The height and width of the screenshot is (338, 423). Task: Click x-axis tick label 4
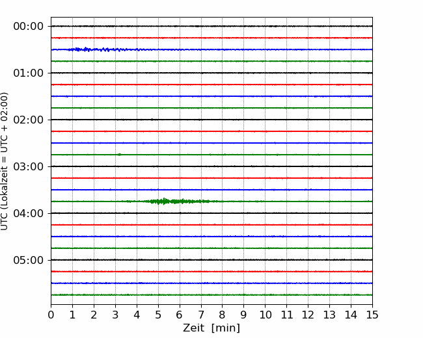[x=137, y=315]
